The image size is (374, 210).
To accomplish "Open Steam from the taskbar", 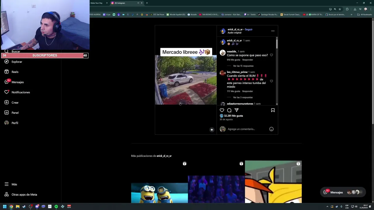I will click(24, 206).
